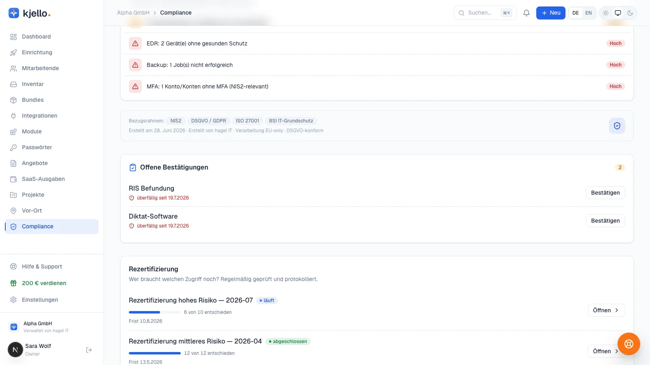Click the Rezertifizierung hohes Risiko — 2026-07 title
650x365 pixels.
pos(191,300)
